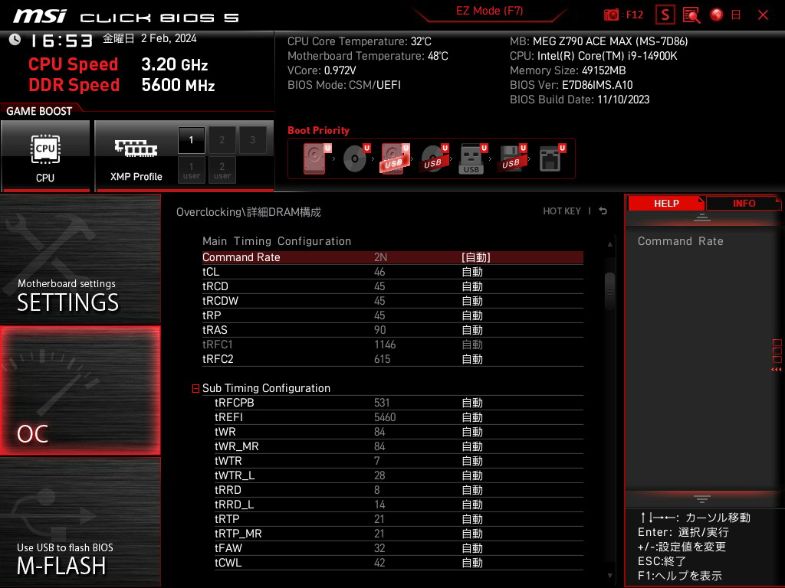Select the tWR_MR timing row

click(399, 446)
